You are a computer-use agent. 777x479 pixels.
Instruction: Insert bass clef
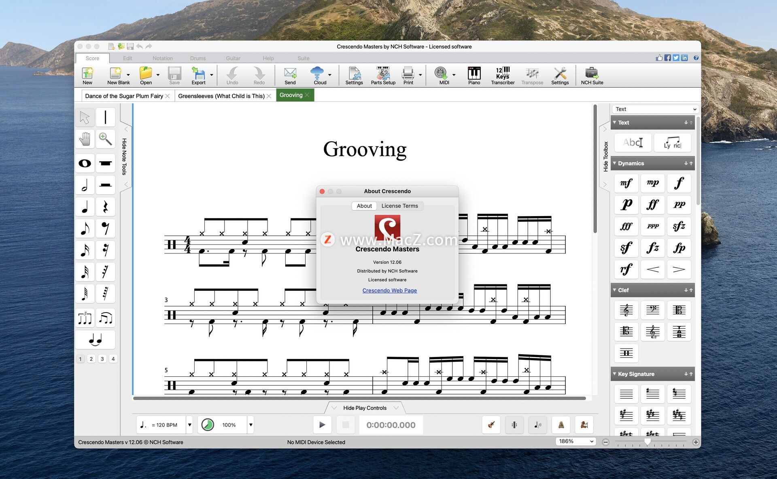point(652,310)
